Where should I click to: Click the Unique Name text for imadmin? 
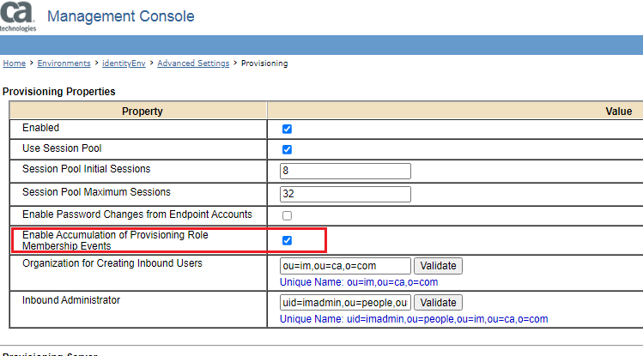414,319
